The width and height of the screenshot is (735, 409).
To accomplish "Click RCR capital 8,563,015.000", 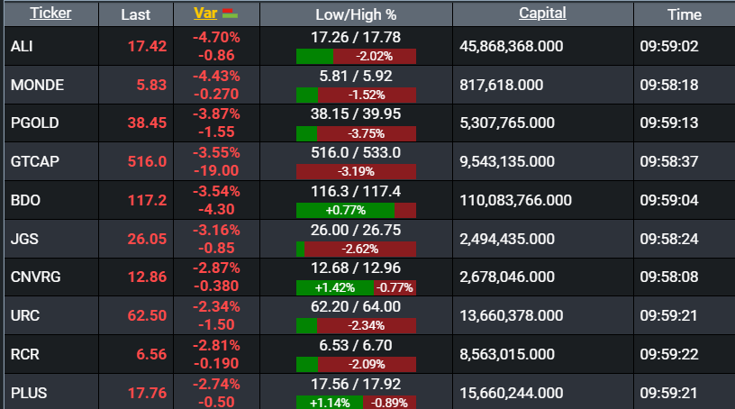I will click(x=507, y=354).
